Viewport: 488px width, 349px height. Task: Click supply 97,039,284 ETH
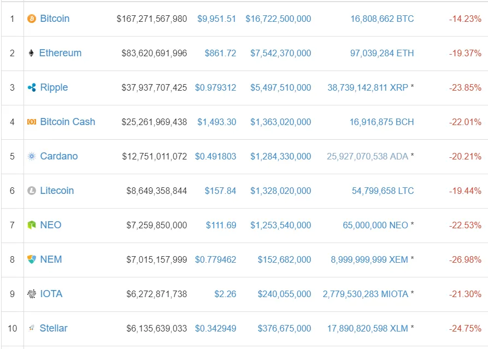(382, 54)
